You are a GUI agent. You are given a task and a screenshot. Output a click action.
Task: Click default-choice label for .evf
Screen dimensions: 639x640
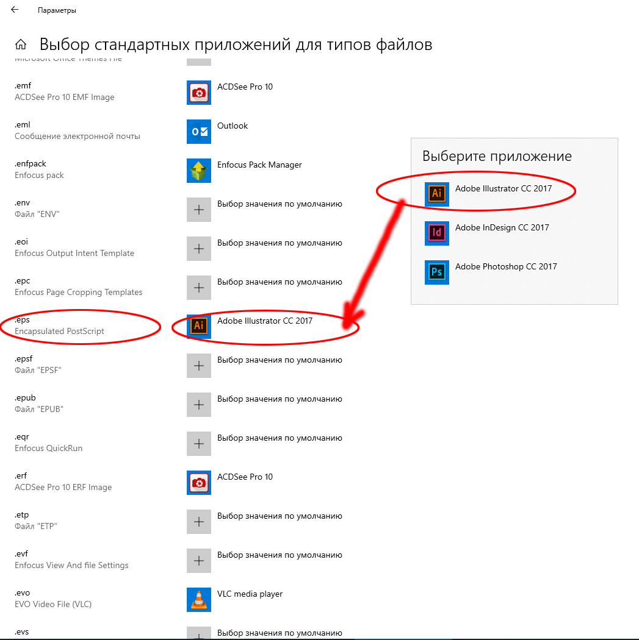280,555
